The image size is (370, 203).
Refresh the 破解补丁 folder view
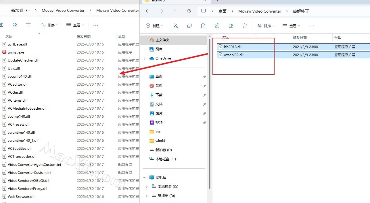tap(189, 11)
